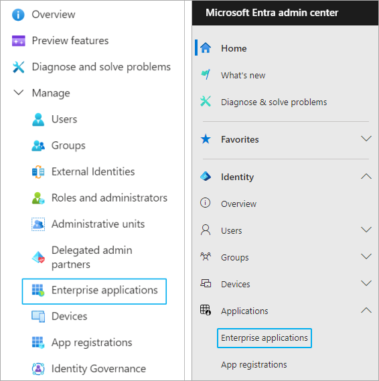Click the Home house icon
Image resolution: width=379 pixels, height=381 pixels.
[x=206, y=48]
